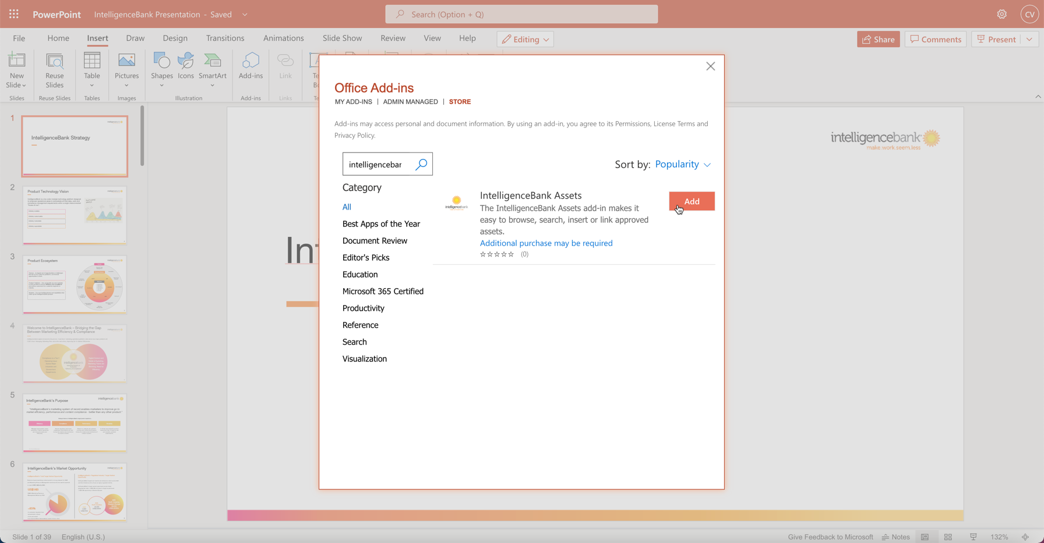Open the Sort by Popularity dropdown
This screenshot has height=543, width=1044.
tap(683, 165)
